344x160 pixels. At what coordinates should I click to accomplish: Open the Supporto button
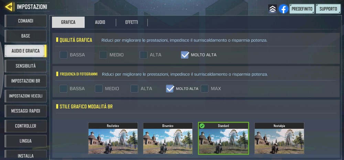click(x=328, y=9)
